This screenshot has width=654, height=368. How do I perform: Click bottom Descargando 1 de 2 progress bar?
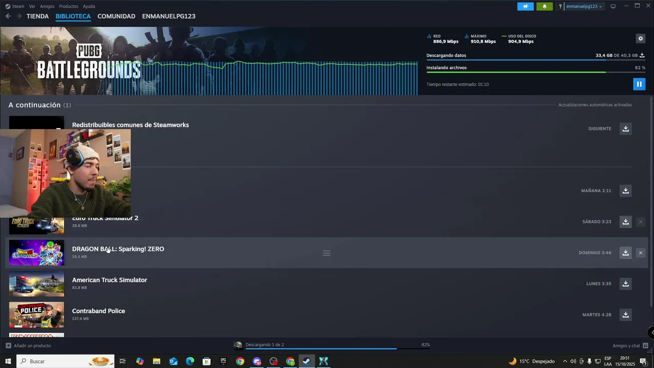pyautogui.click(x=337, y=349)
